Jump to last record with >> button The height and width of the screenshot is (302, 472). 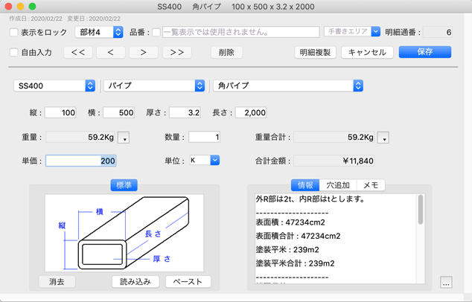(x=176, y=53)
